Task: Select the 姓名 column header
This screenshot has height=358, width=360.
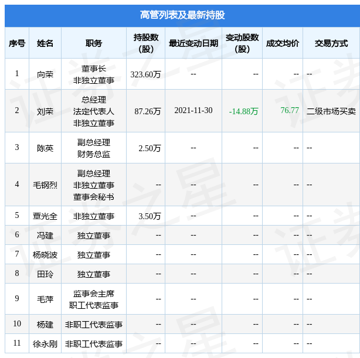Action: tap(45, 43)
